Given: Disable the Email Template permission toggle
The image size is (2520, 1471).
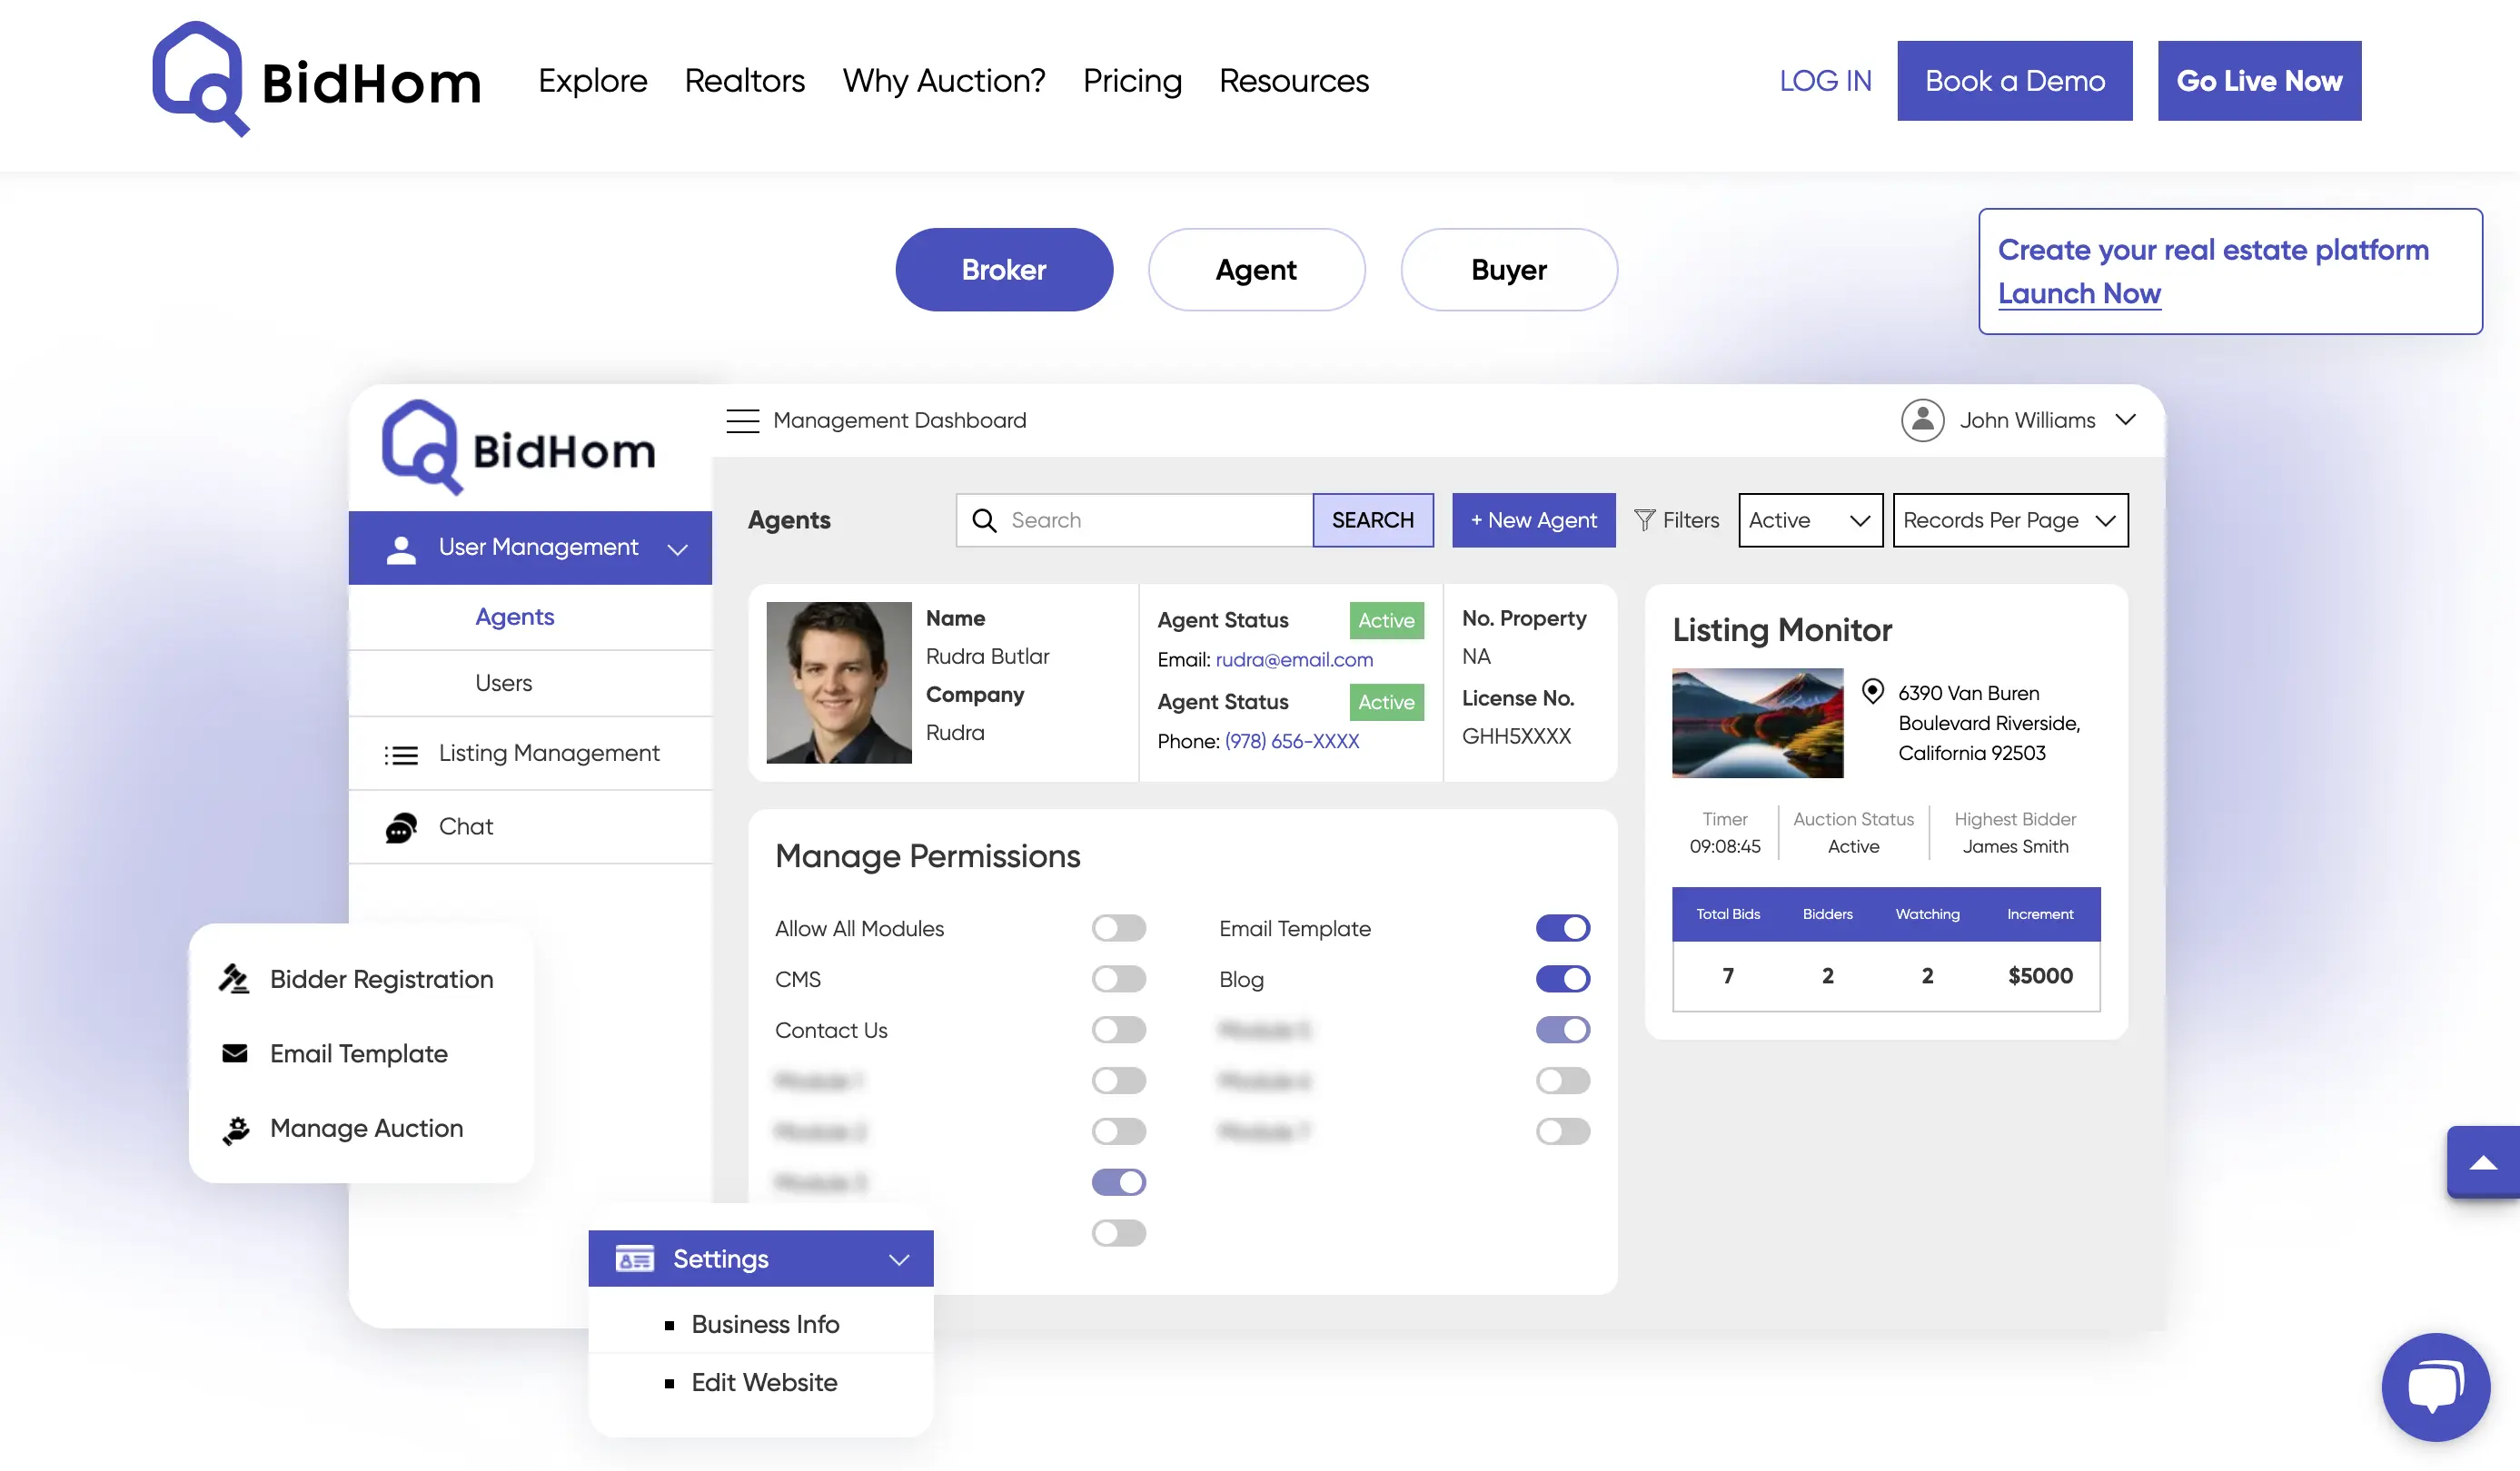Looking at the screenshot, I should [x=1563, y=927].
